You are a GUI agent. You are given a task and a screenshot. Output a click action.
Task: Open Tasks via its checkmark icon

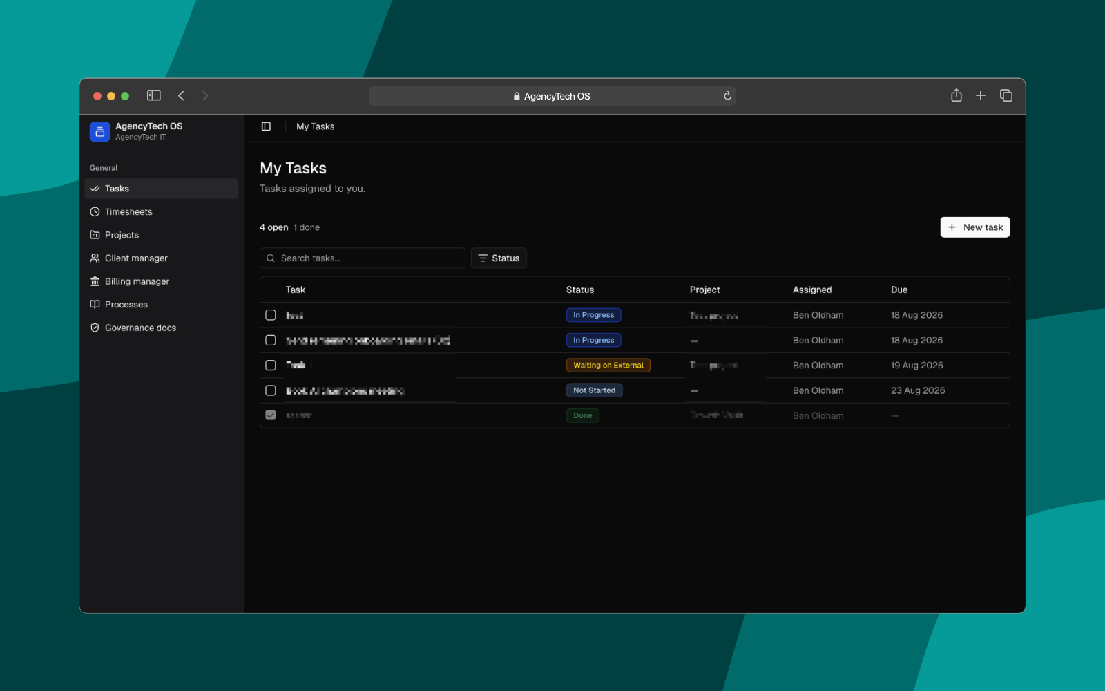pyautogui.click(x=95, y=189)
